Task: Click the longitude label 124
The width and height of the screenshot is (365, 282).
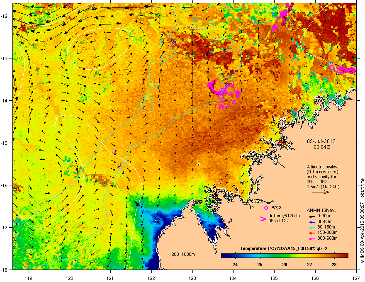Action: pos(233,278)
